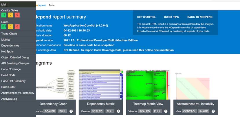Click the yellow Quality Gates badge
Viewport: 240px width, 117px height.
coord(10,15)
